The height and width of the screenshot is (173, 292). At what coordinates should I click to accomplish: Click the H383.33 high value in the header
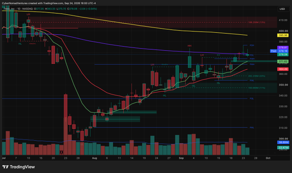coord(50,9)
